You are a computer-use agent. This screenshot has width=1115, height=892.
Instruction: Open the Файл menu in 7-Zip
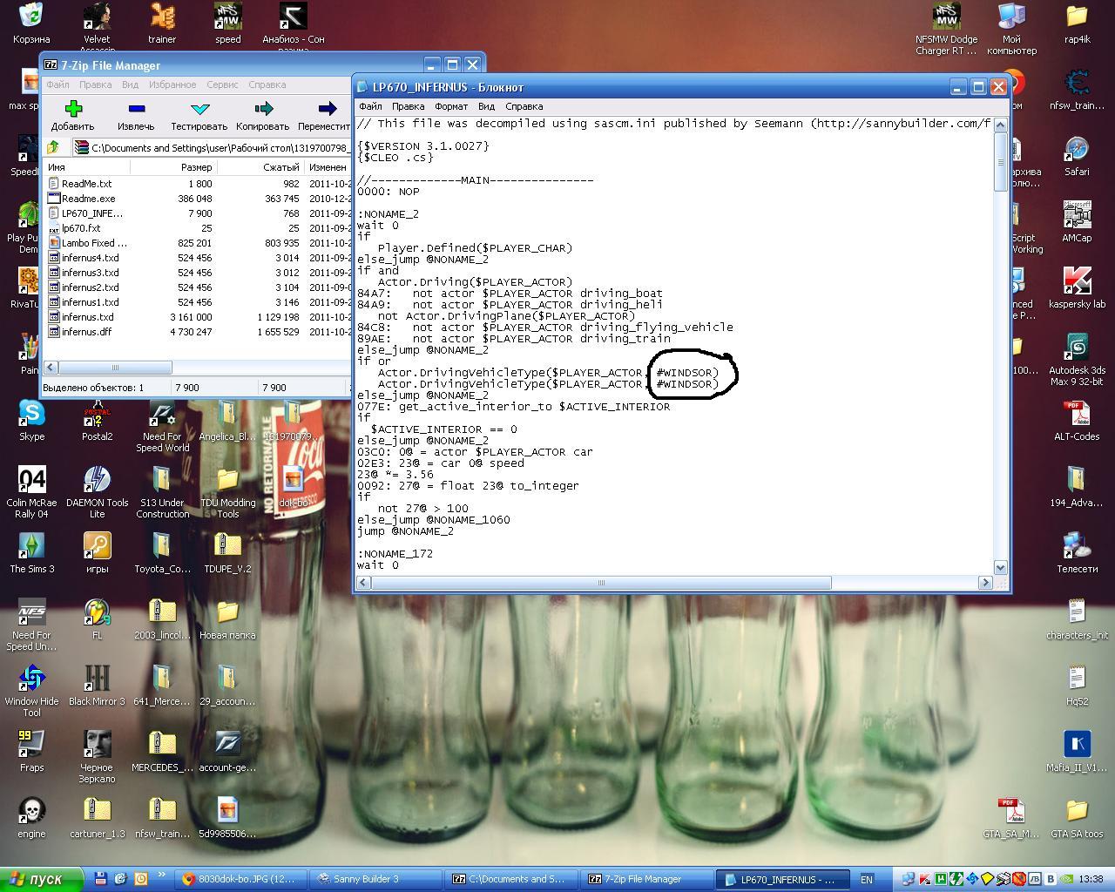57,84
